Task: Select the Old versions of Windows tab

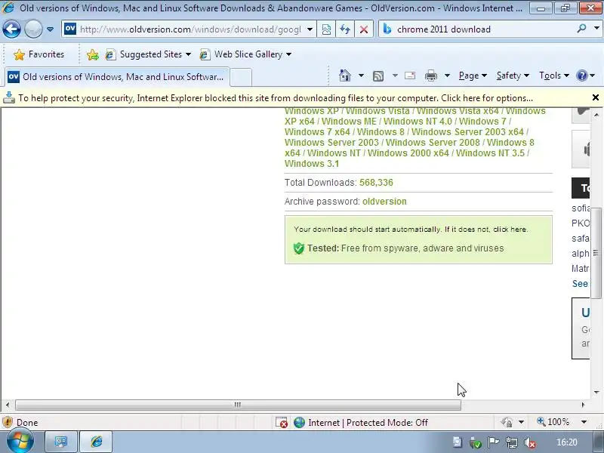Action: tap(117, 77)
